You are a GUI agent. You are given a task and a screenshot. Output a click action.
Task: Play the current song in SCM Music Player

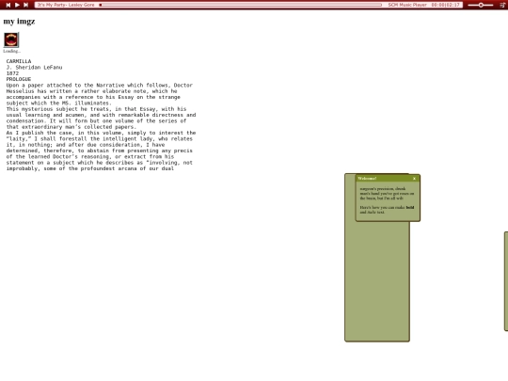17,5
